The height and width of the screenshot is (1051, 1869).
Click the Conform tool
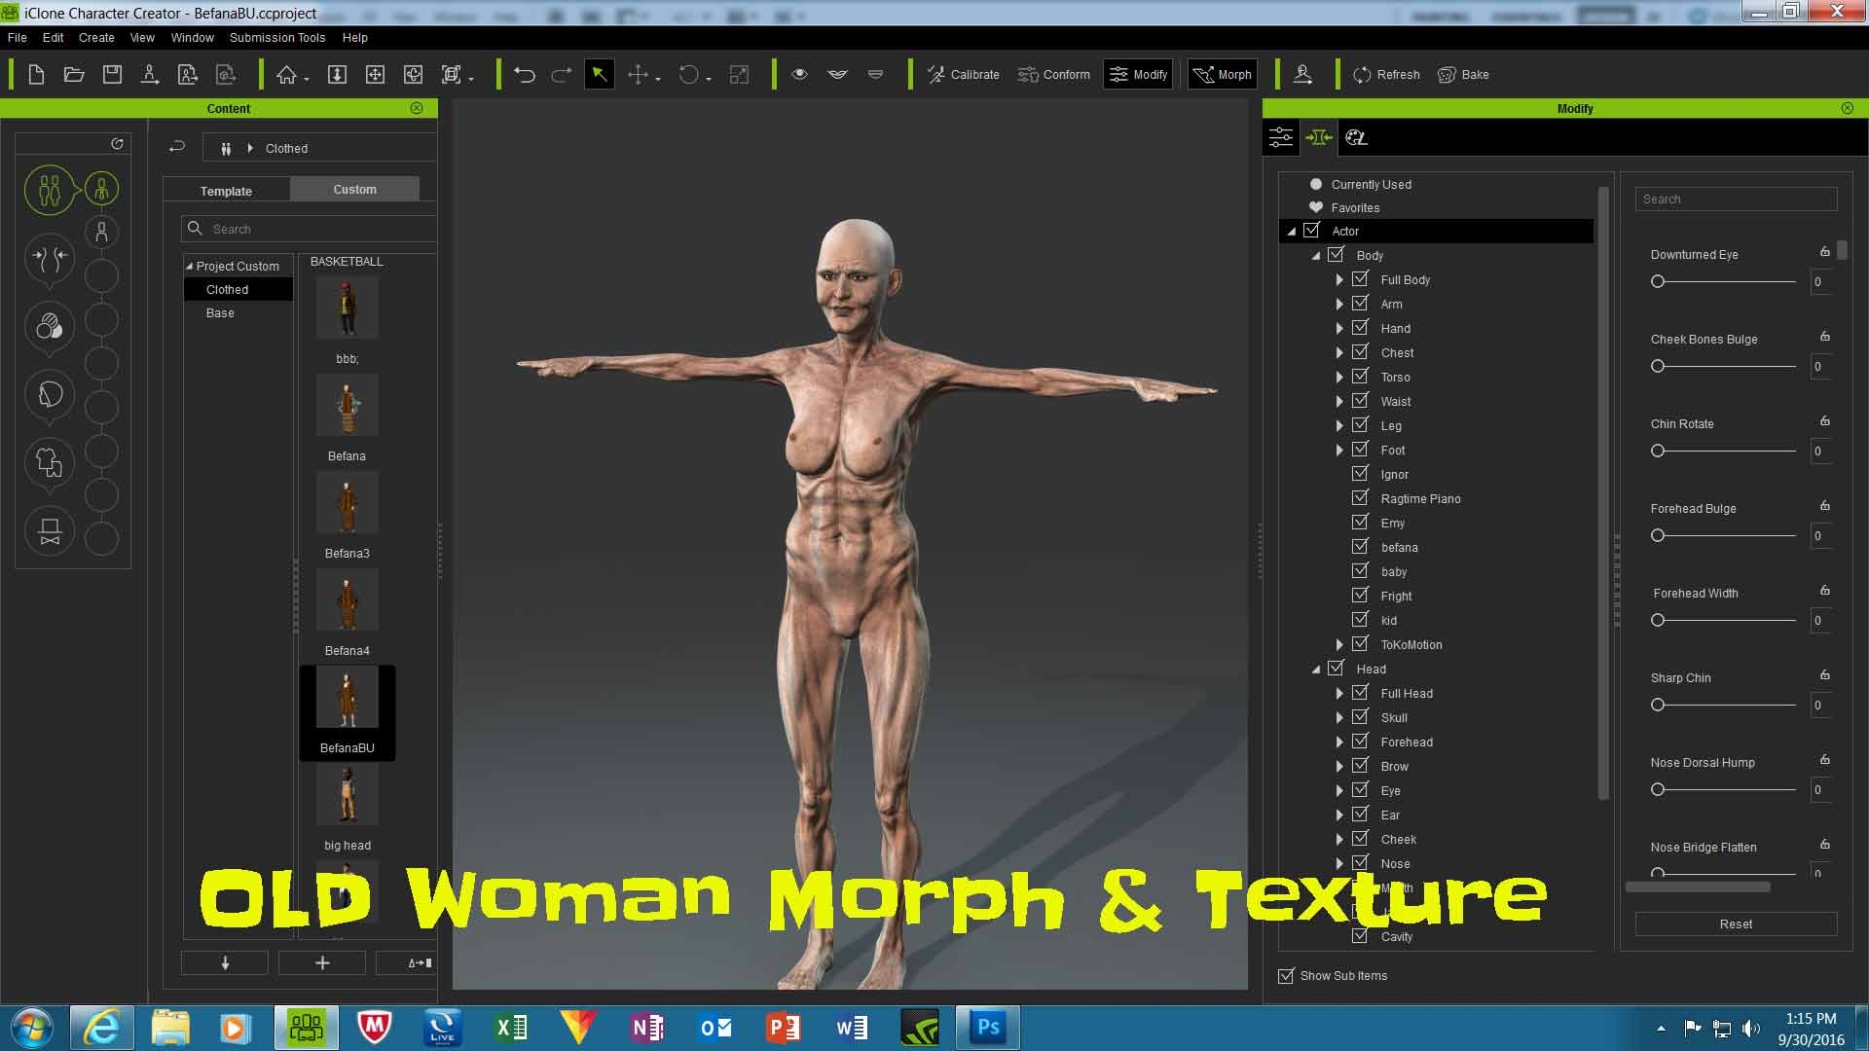pos(1053,75)
